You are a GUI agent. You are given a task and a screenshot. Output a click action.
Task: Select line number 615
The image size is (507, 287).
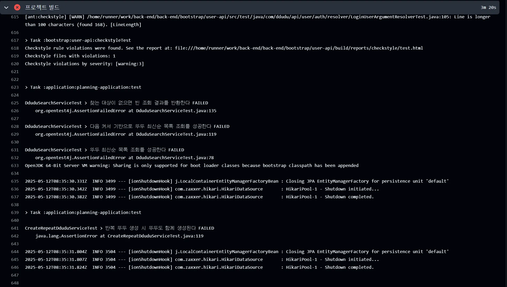tap(15, 17)
